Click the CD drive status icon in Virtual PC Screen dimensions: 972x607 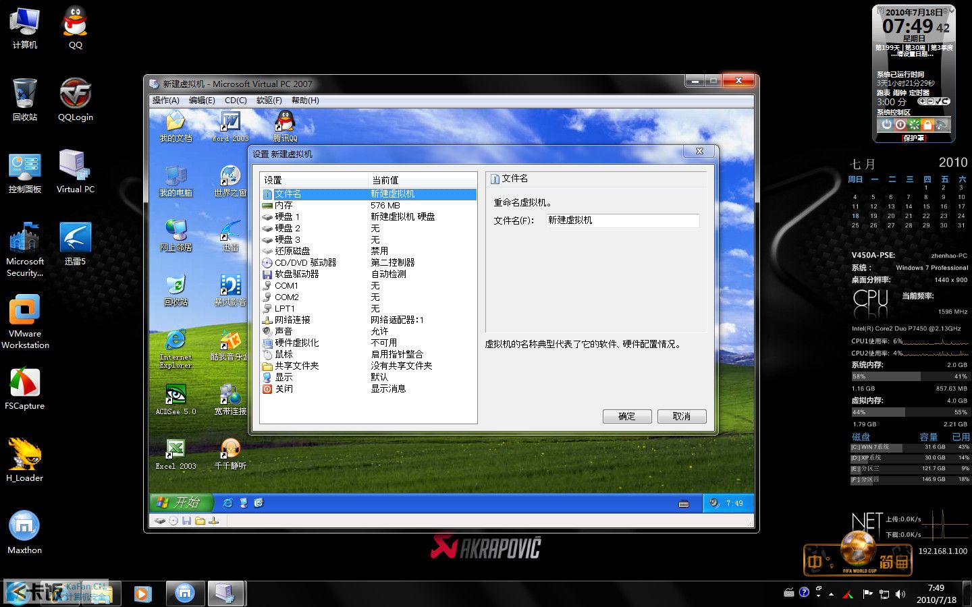point(173,521)
